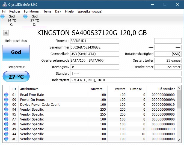Select the Power-On Hours attribute name

pyautogui.click(x=32, y=99)
